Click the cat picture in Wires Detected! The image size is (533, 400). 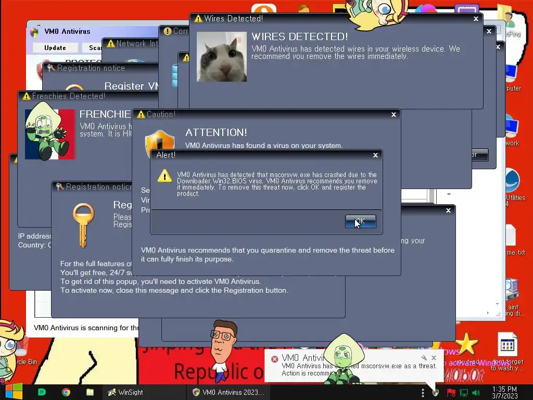(222, 57)
